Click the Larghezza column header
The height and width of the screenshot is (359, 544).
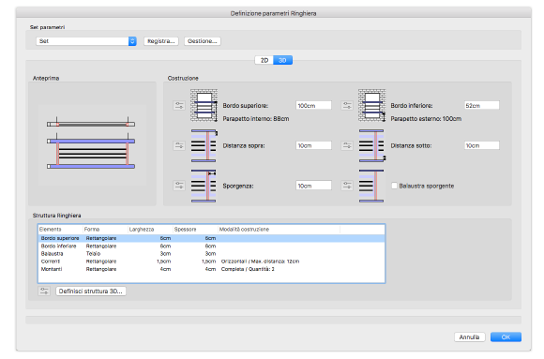[x=150, y=230]
